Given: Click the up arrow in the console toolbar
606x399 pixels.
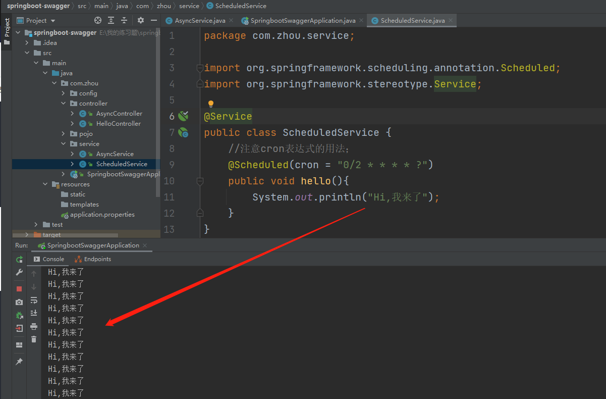Looking at the screenshot, I should 34,274.
